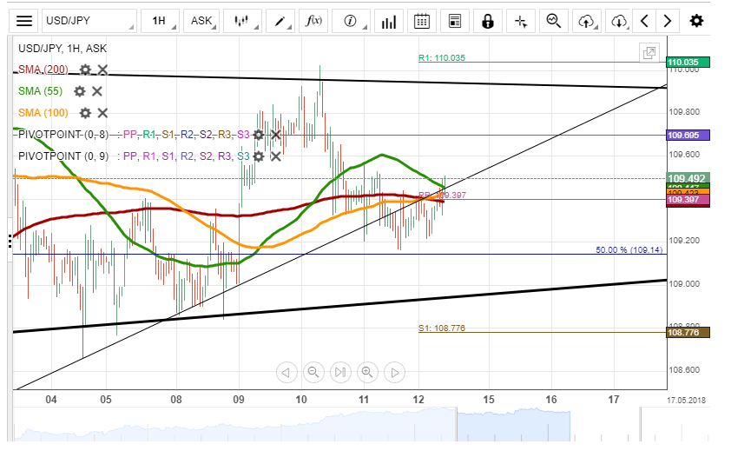
Task: Toggle the chart lock padlock
Action: pyautogui.click(x=488, y=21)
